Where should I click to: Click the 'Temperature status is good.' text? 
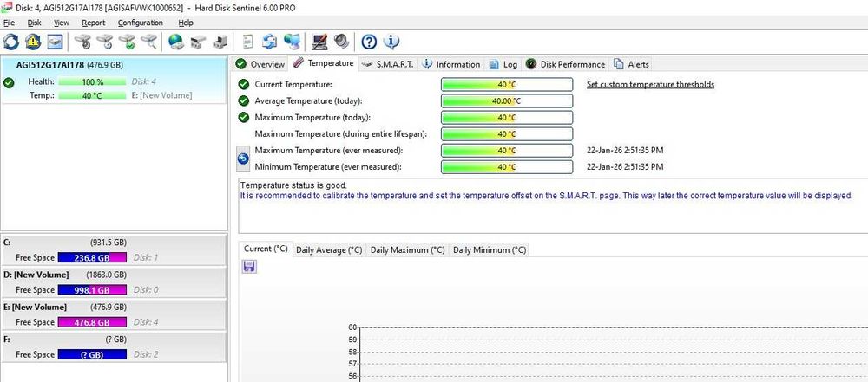pos(293,185)
